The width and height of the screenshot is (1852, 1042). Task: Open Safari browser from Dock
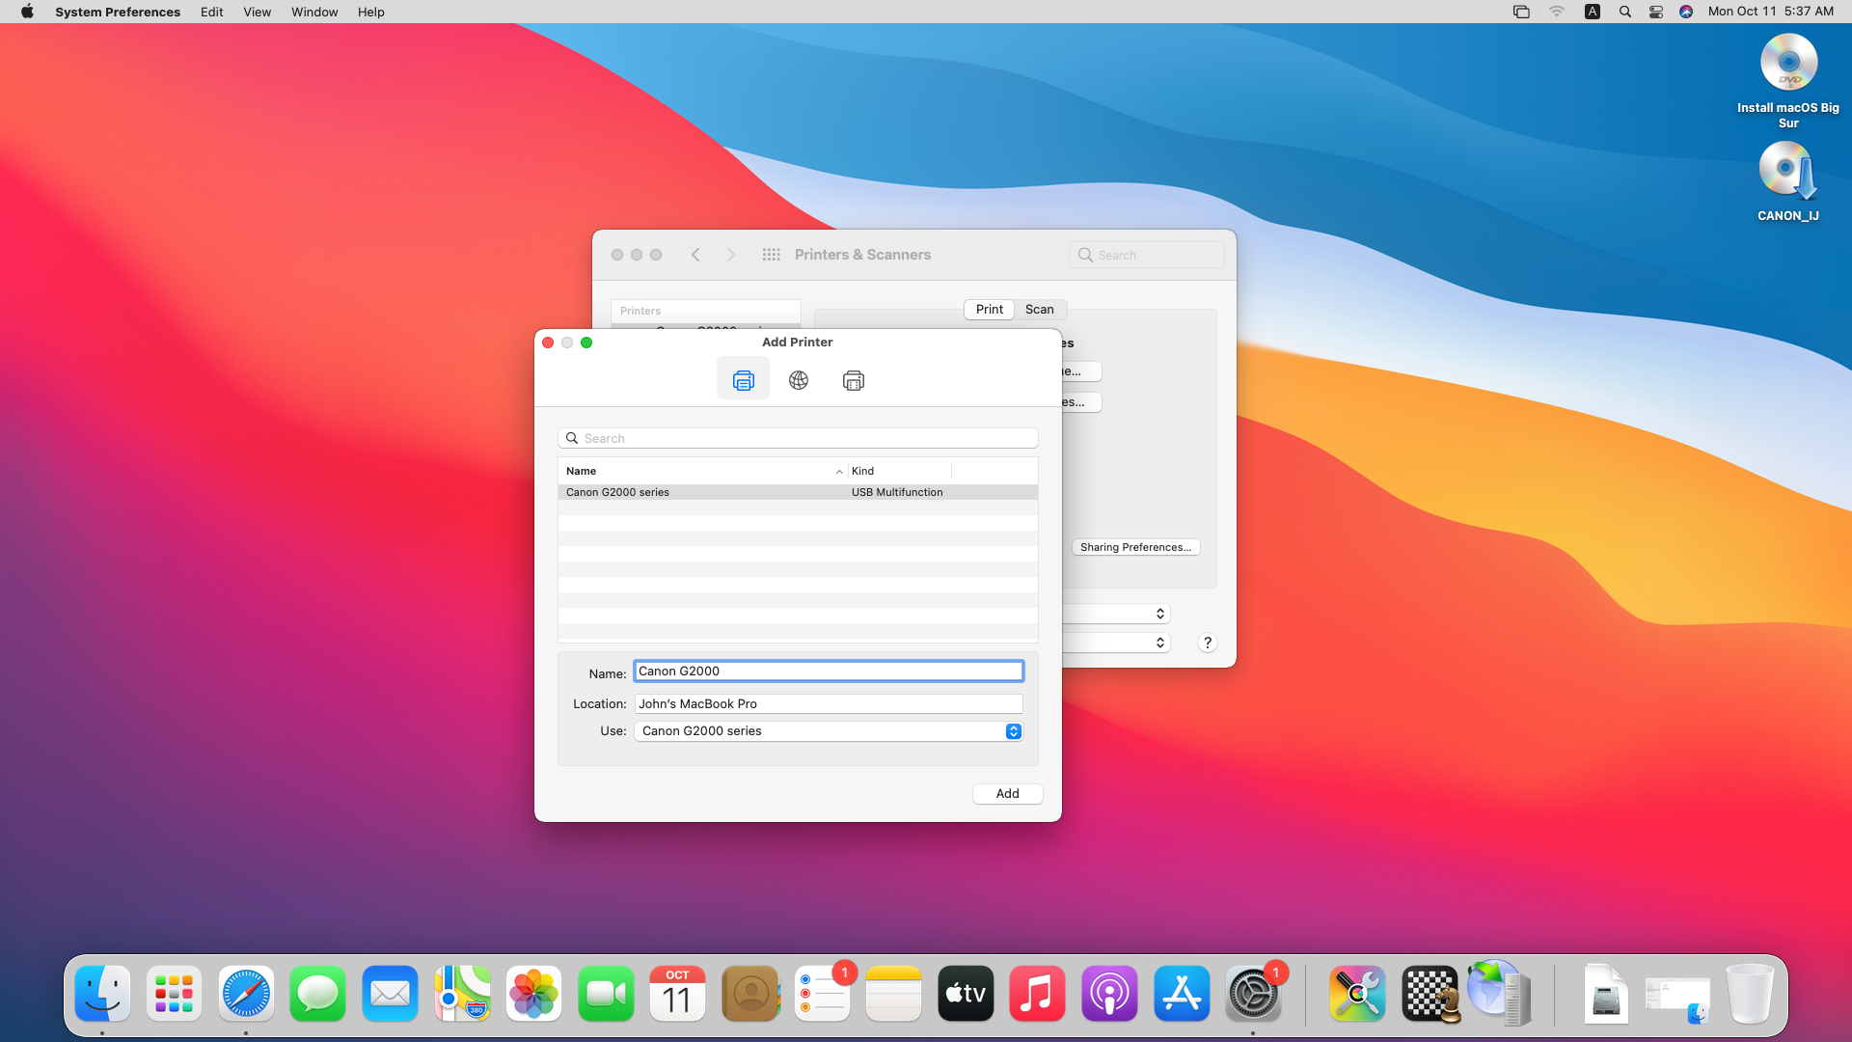pos(244,995)
